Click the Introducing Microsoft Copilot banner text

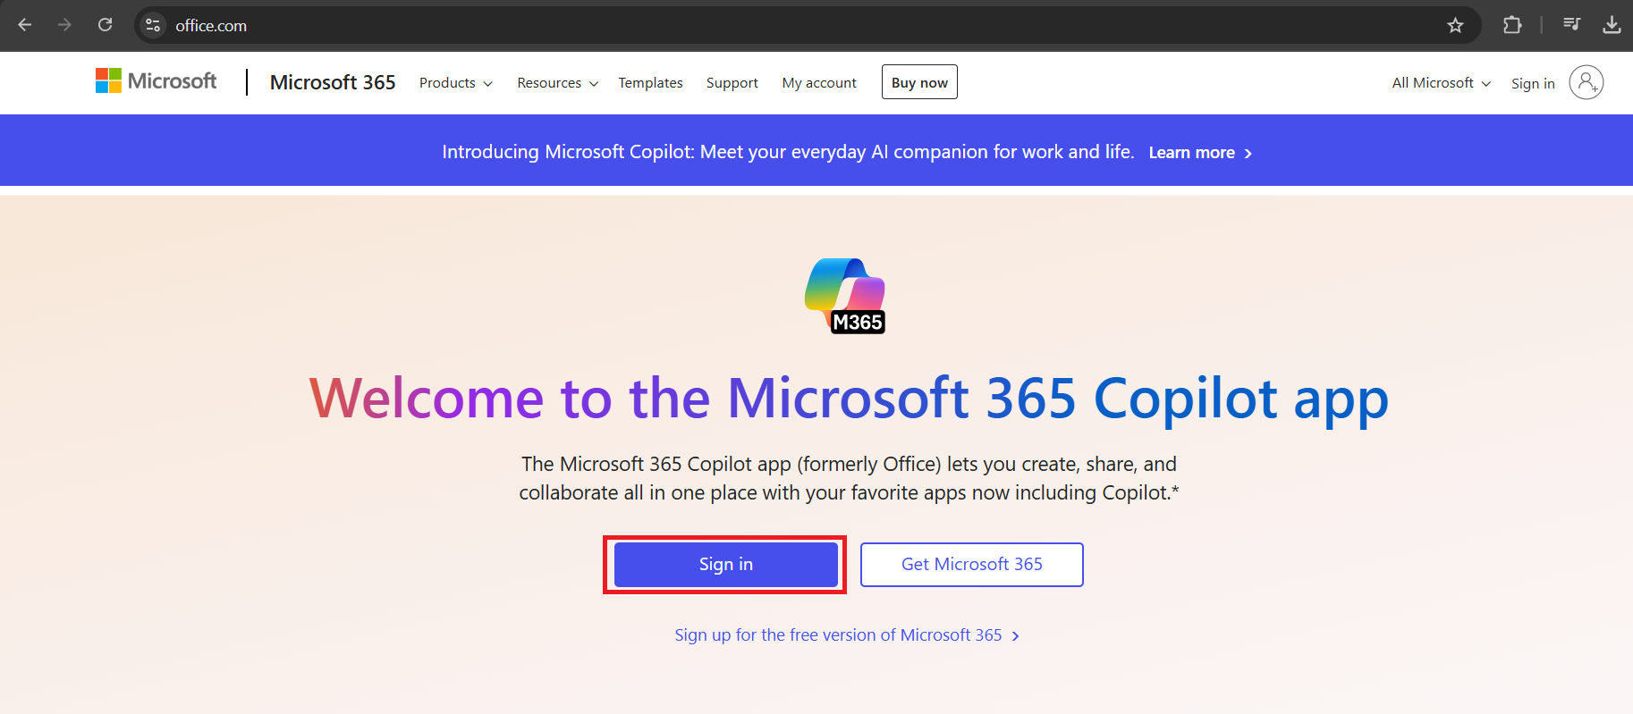click(788, 152)
